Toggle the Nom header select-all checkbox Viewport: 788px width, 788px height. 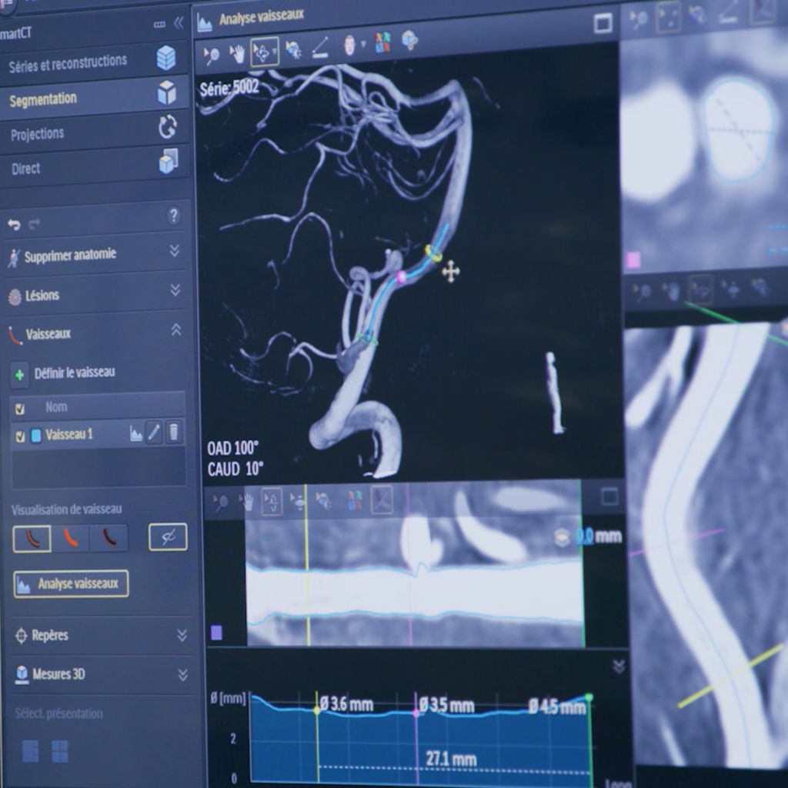(21, 409)
